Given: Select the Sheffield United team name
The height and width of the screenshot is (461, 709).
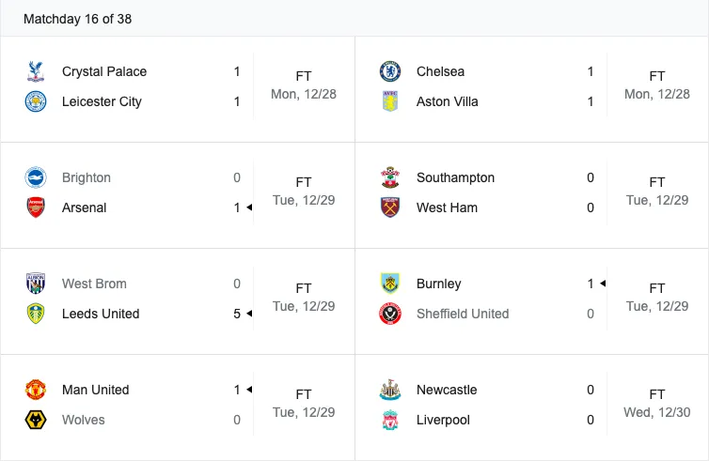Looking at the screenshot, I should [463, 314].
